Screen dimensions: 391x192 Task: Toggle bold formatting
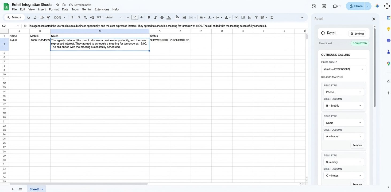click(149, 17)
